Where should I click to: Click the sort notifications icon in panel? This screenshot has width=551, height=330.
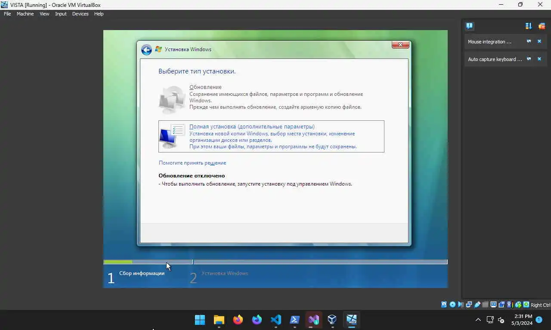pyautogui.click(x=529, y=26)
